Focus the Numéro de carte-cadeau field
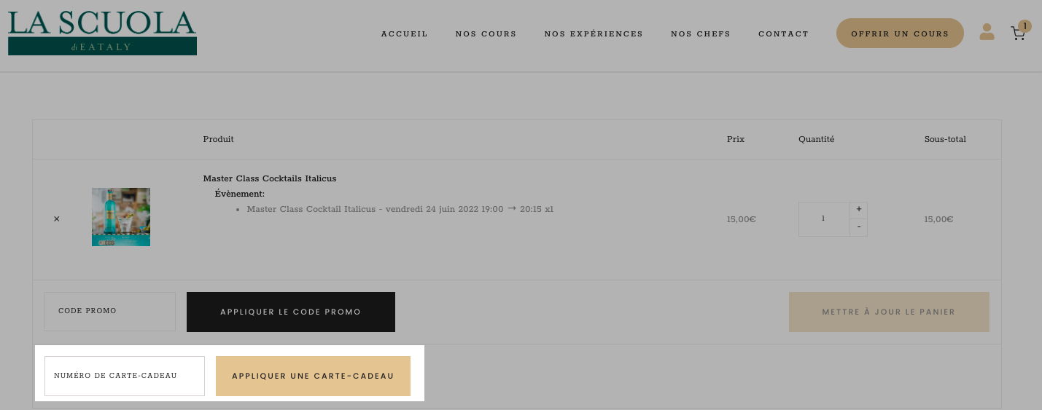The height and width of the screenshot is (410, 1042). pos(125,376)
